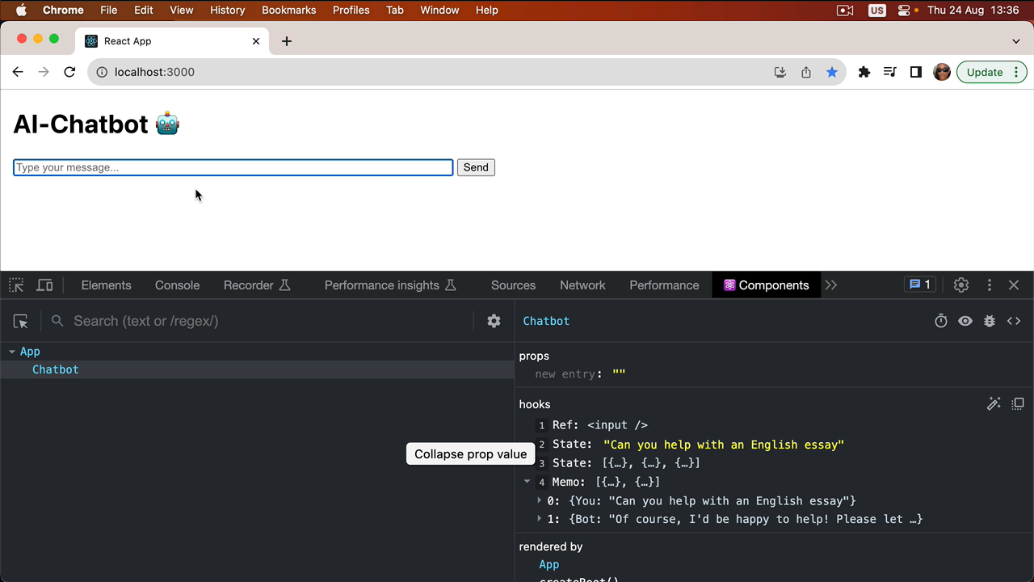Screen dimensions: 1034x582
Task: Click the Type your message input field
Action: [233, 167]
